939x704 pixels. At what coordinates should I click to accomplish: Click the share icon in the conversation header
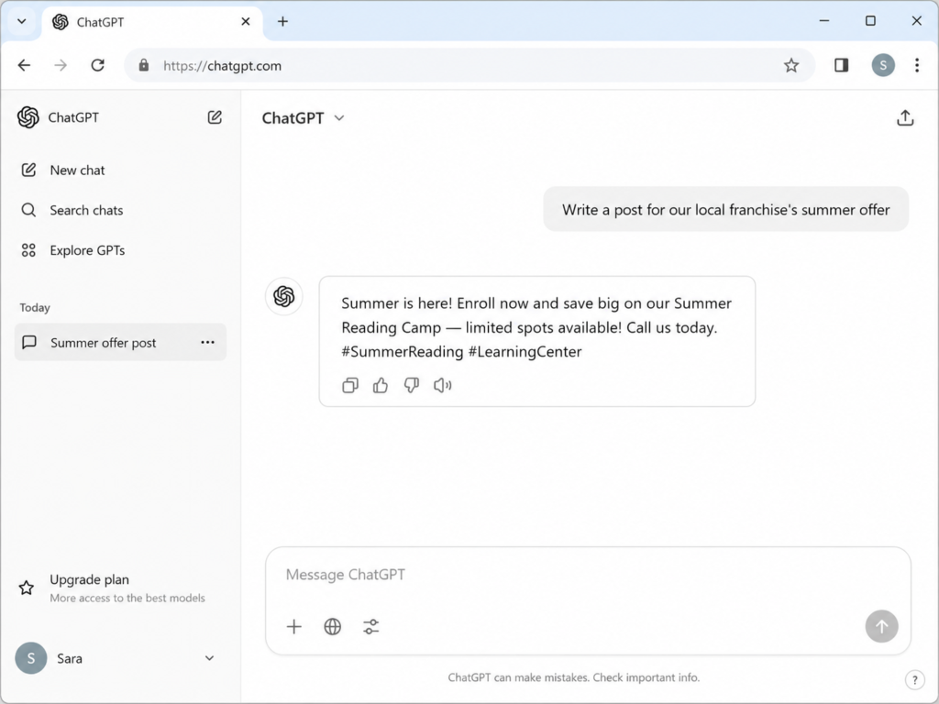[905, 118]
